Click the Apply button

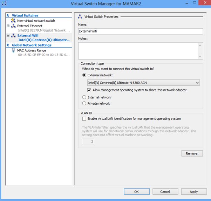coord(193,192)
